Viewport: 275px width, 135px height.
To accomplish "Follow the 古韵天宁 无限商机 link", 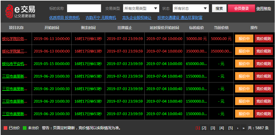I will [101, 18].
